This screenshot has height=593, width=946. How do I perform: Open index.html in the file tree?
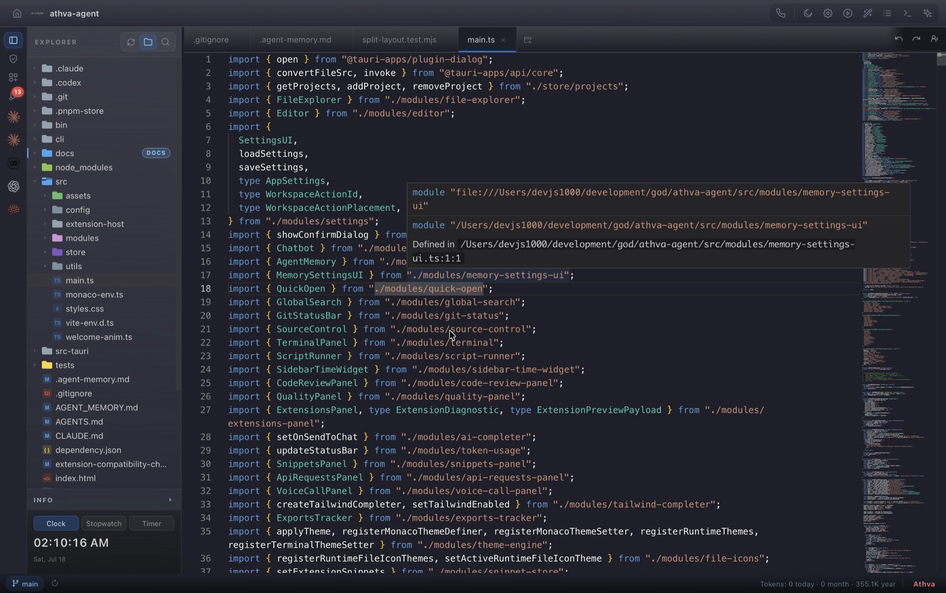[102, 479]
